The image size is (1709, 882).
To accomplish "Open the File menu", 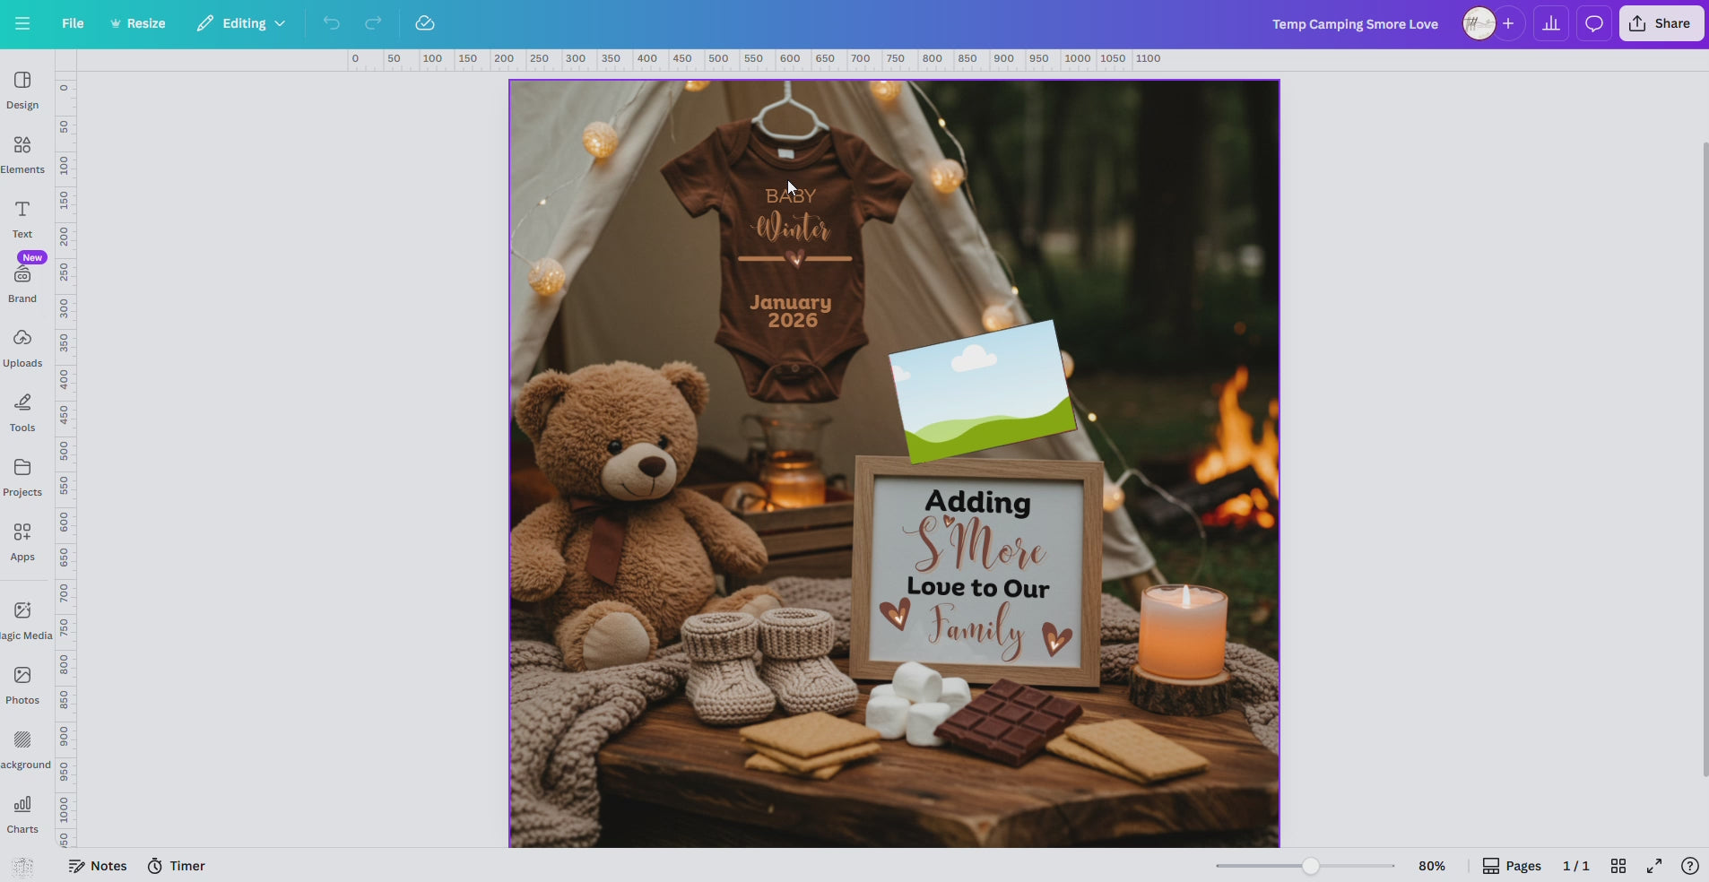I will (x=72, y=23).
